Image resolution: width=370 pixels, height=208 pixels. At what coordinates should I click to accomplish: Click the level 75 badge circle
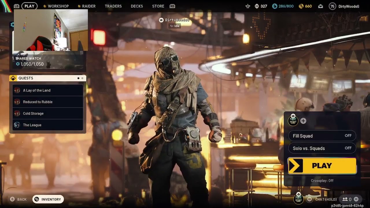point(332,6)
